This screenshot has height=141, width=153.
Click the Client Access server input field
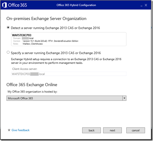(69, 74)
